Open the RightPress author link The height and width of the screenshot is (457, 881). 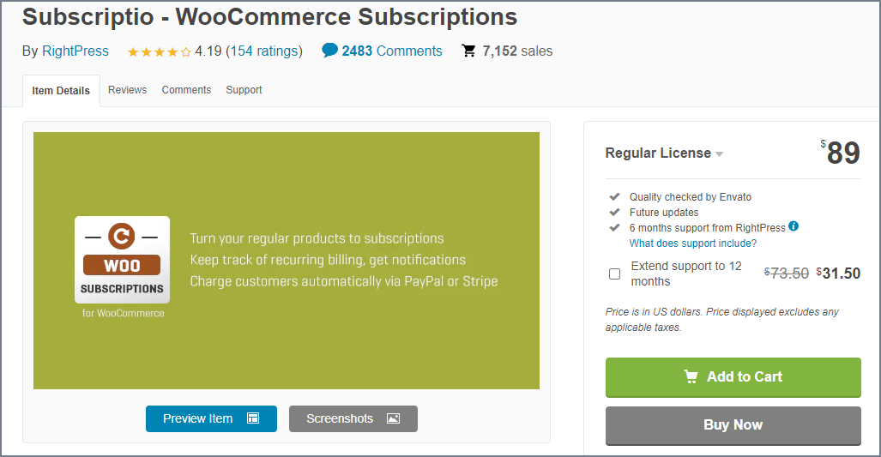[x=75, y=51]
